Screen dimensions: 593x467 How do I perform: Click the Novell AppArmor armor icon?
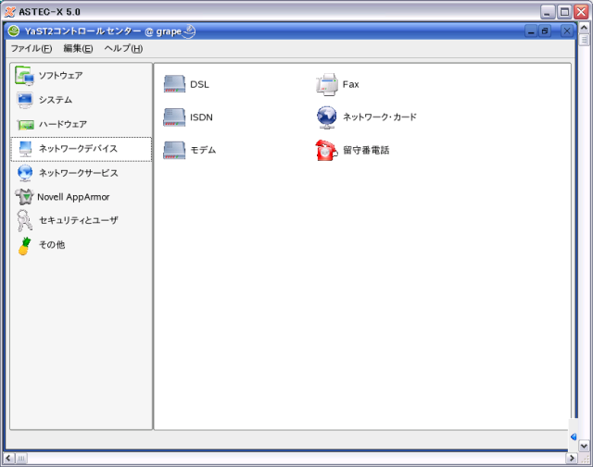click(25, 197)
